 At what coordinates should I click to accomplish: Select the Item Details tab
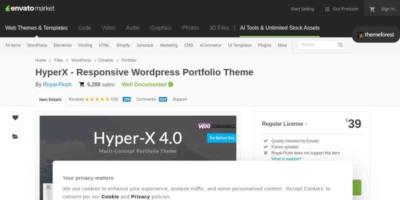click(x=50, y=99)
